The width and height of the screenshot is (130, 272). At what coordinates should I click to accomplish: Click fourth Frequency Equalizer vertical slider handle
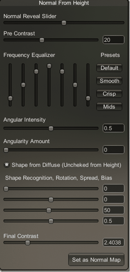click(49, 66)
